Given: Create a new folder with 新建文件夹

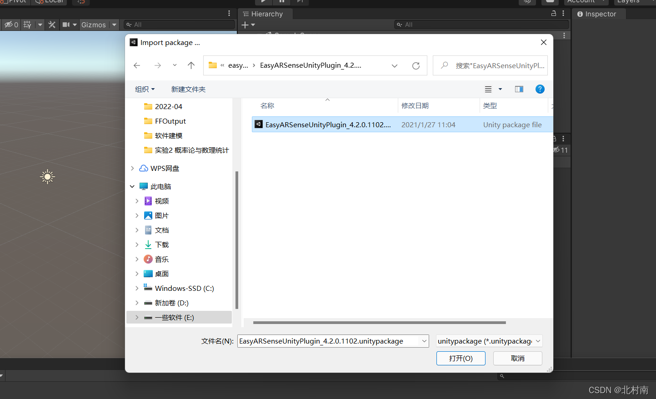Looking at the screenshot, I should pyautogui.click(x=188, y=89).
